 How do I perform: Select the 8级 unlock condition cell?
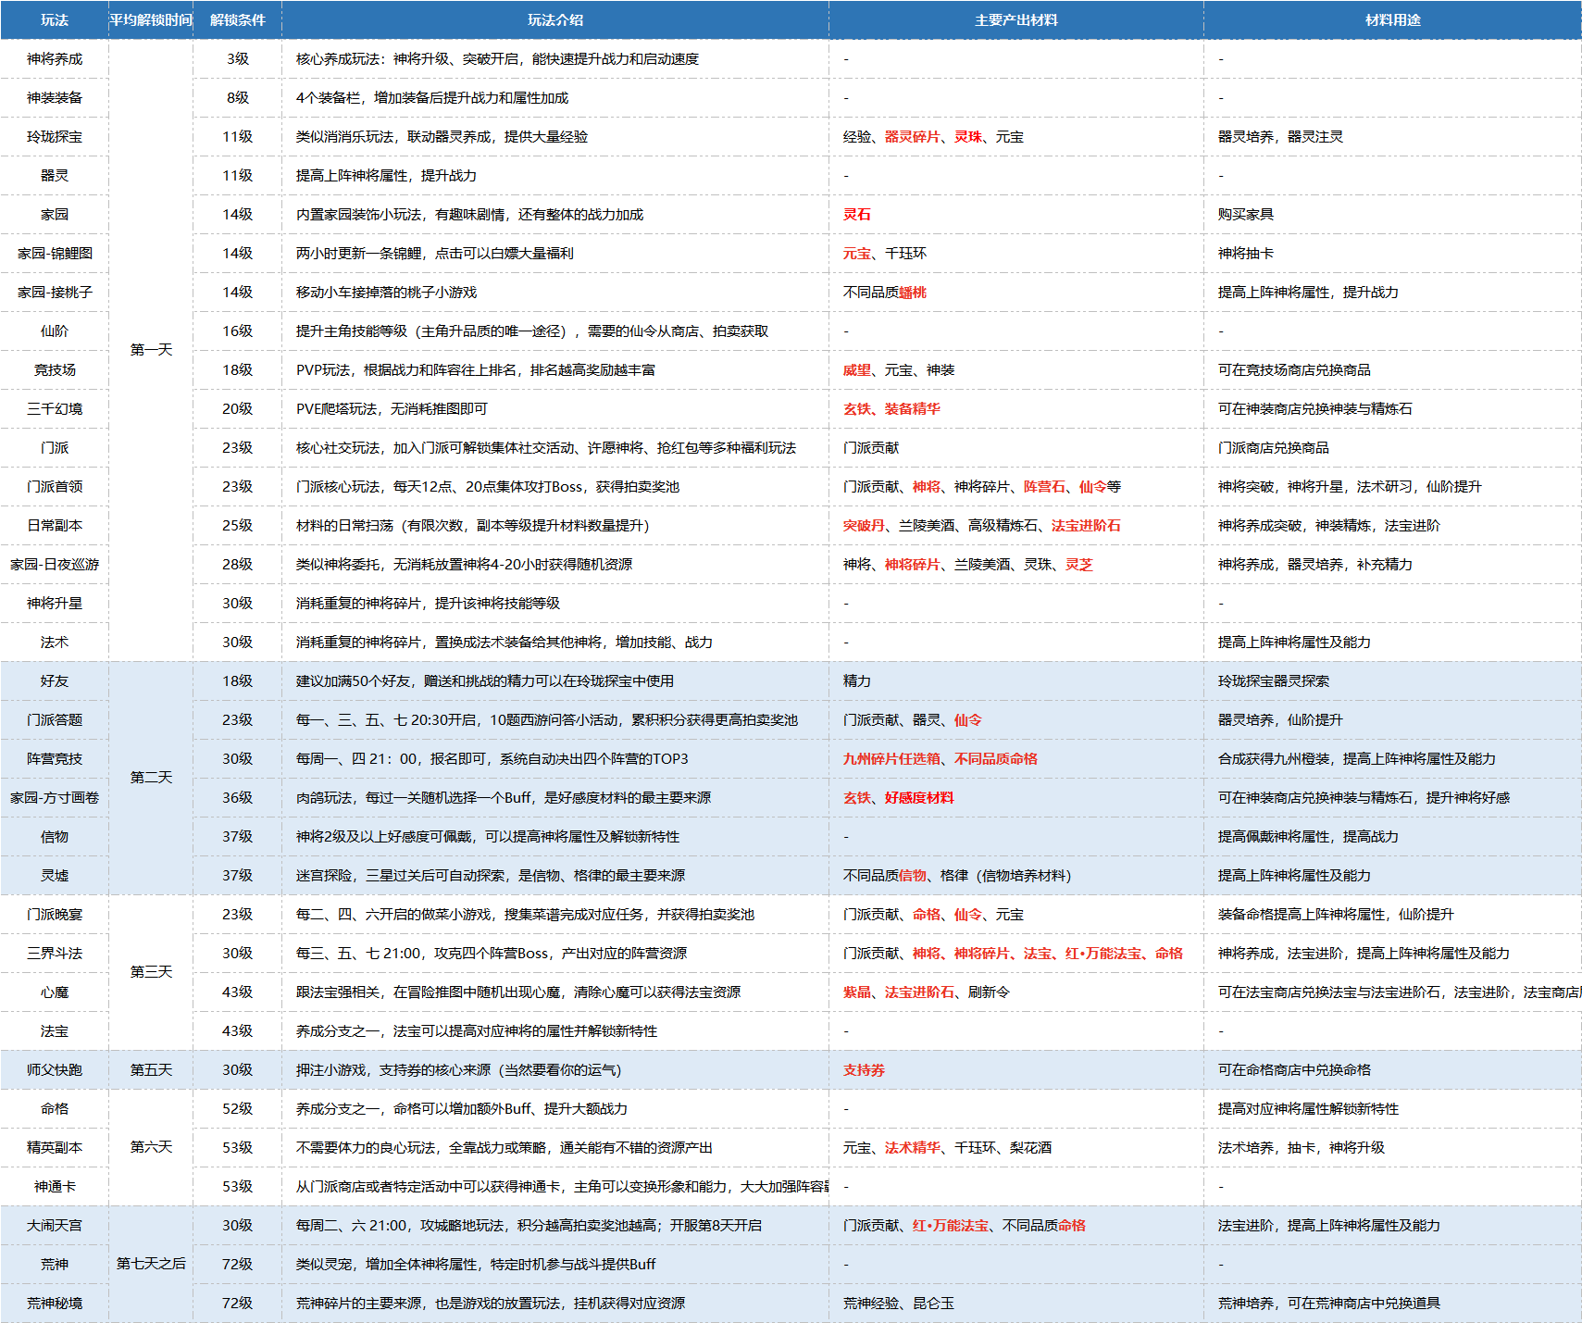[238, 98]
